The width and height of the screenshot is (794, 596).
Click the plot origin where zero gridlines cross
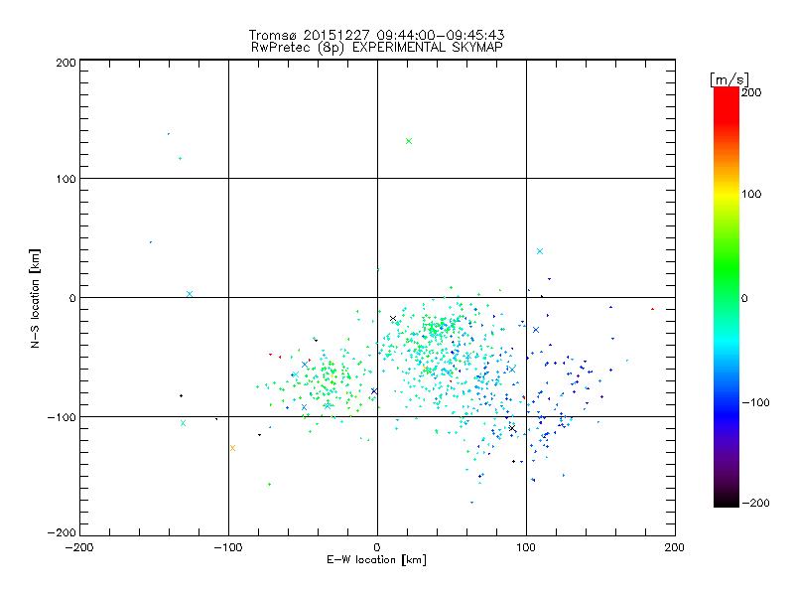[377, 297]
